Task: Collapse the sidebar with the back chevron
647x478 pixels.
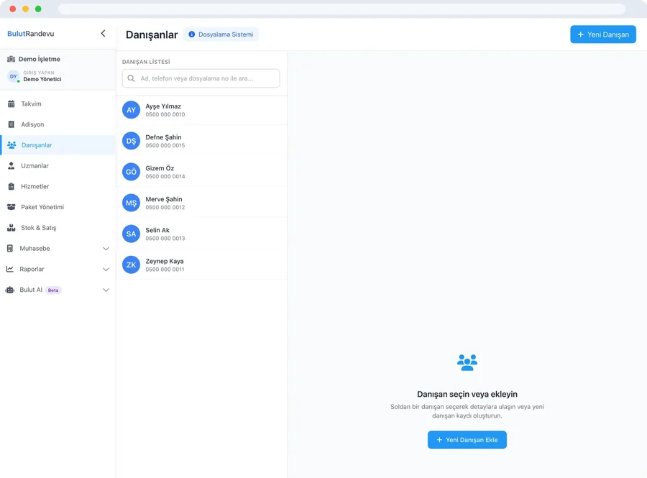Action: [103, 33]
